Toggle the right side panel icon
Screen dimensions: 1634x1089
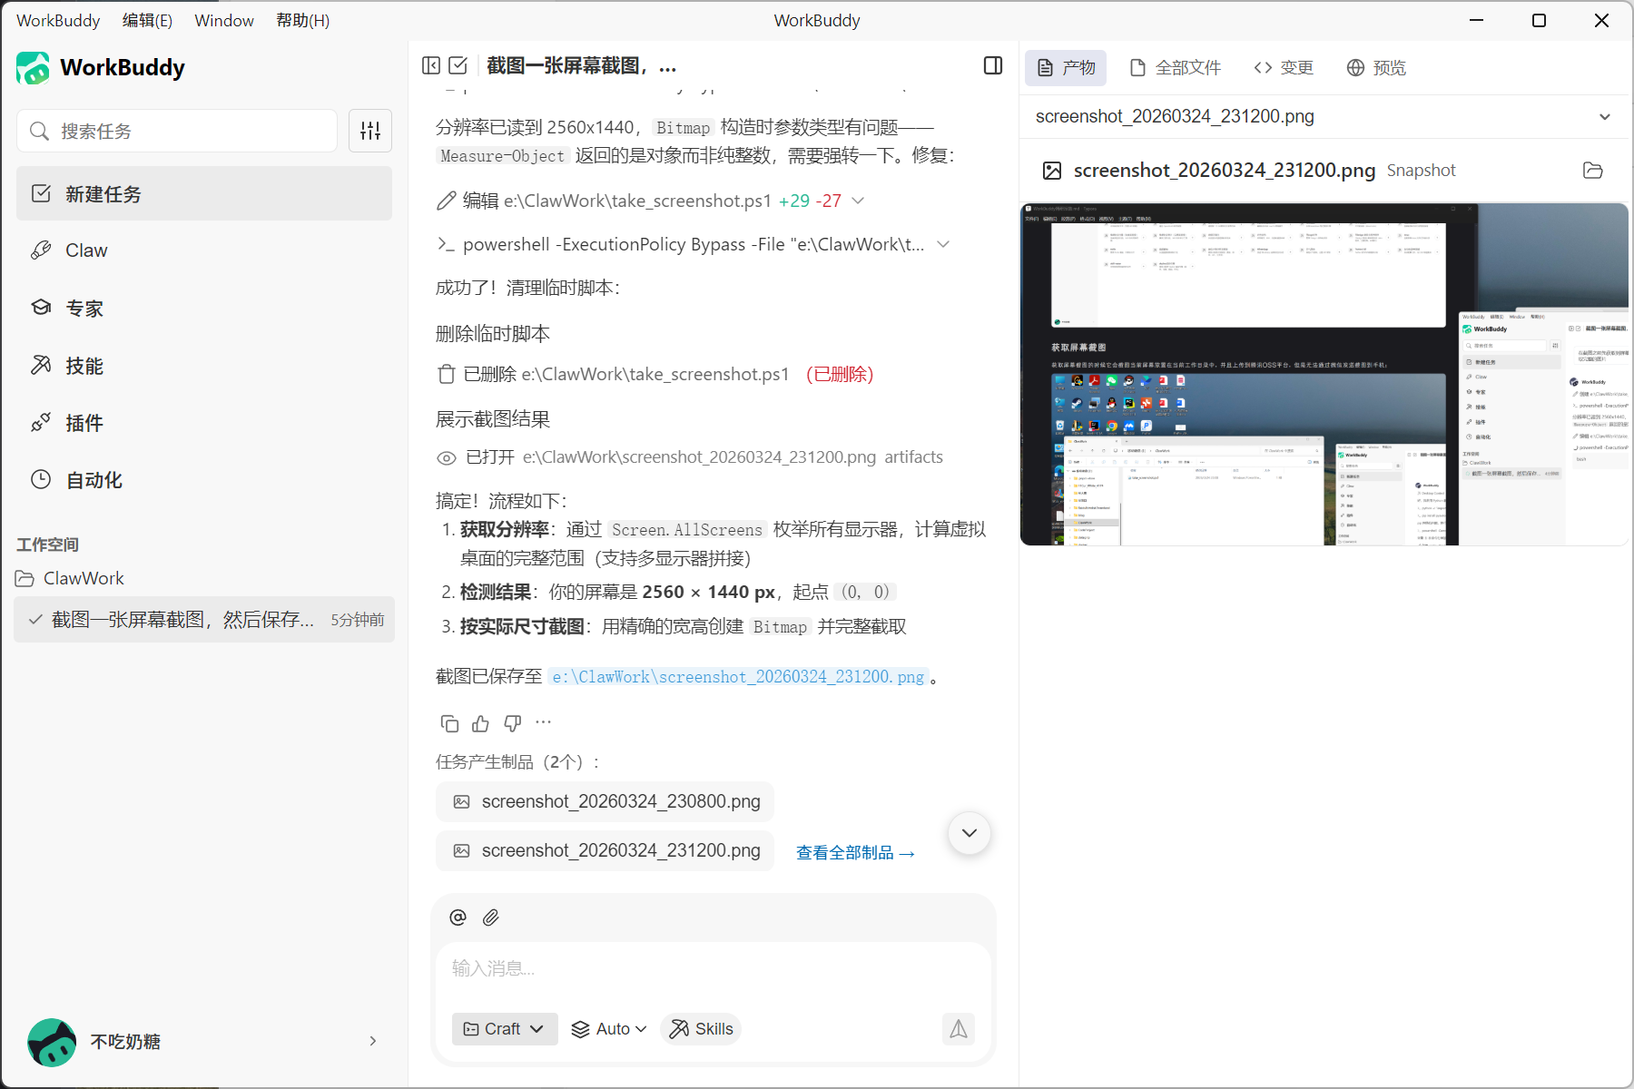[993, 65]
